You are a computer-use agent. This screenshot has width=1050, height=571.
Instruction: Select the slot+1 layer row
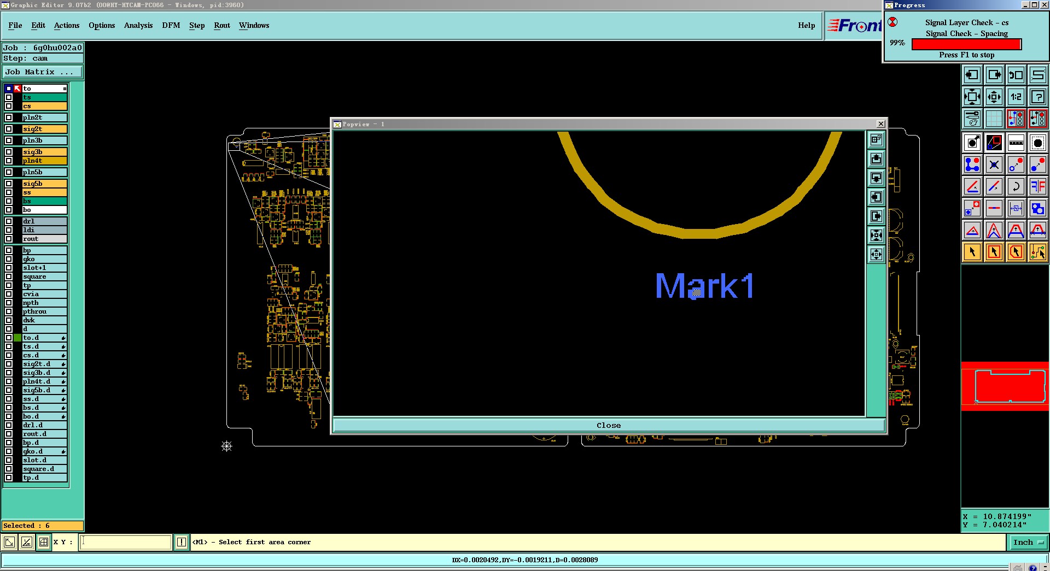point(44,268)
